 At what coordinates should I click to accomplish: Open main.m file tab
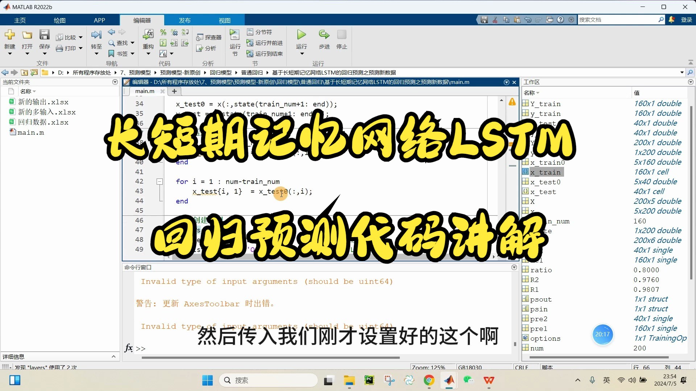(145, 91)
